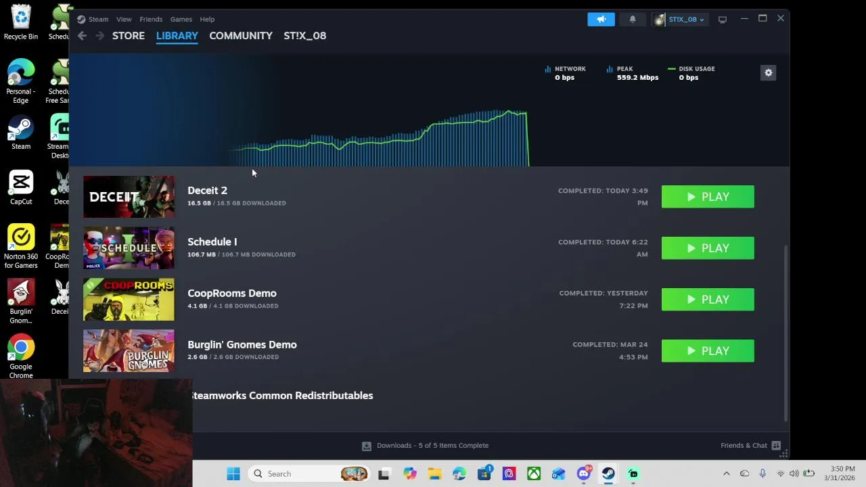
Task: Open File Explorer from the taskbar
Action: [x=434, y=474]
